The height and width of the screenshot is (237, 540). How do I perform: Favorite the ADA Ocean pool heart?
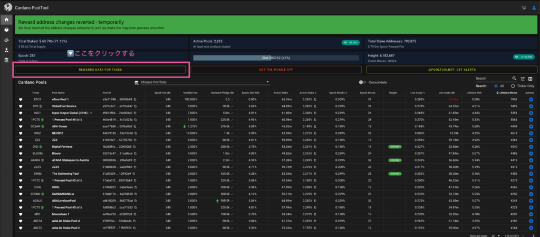pos(21,127)
